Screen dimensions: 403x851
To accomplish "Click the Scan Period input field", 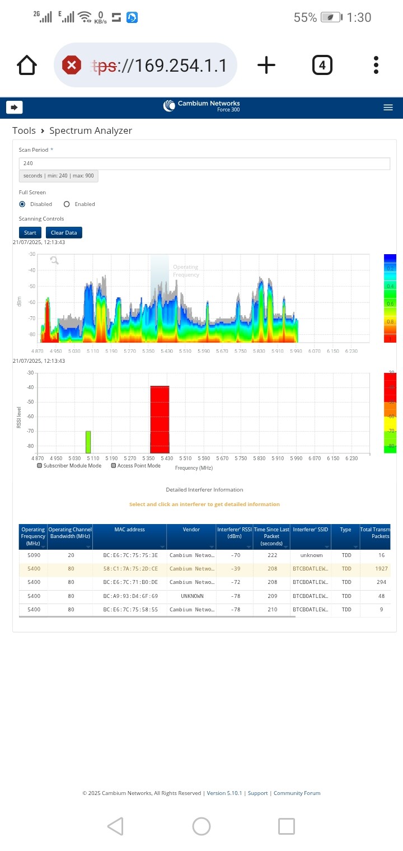I will click(204, 163).
